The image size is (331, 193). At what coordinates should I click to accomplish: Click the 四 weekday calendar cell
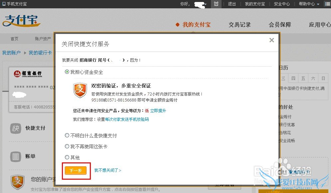point(293,79)
